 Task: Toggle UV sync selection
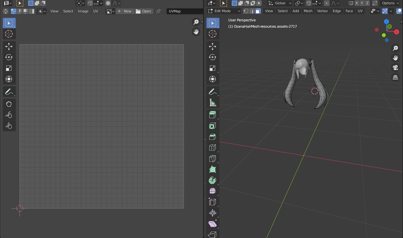(x=5, y=11)
